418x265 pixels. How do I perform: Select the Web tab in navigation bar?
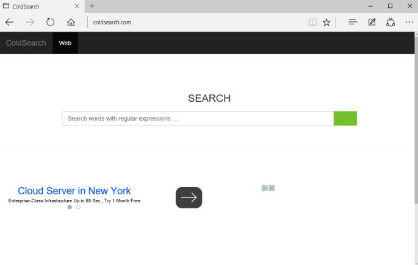point(65,43)
